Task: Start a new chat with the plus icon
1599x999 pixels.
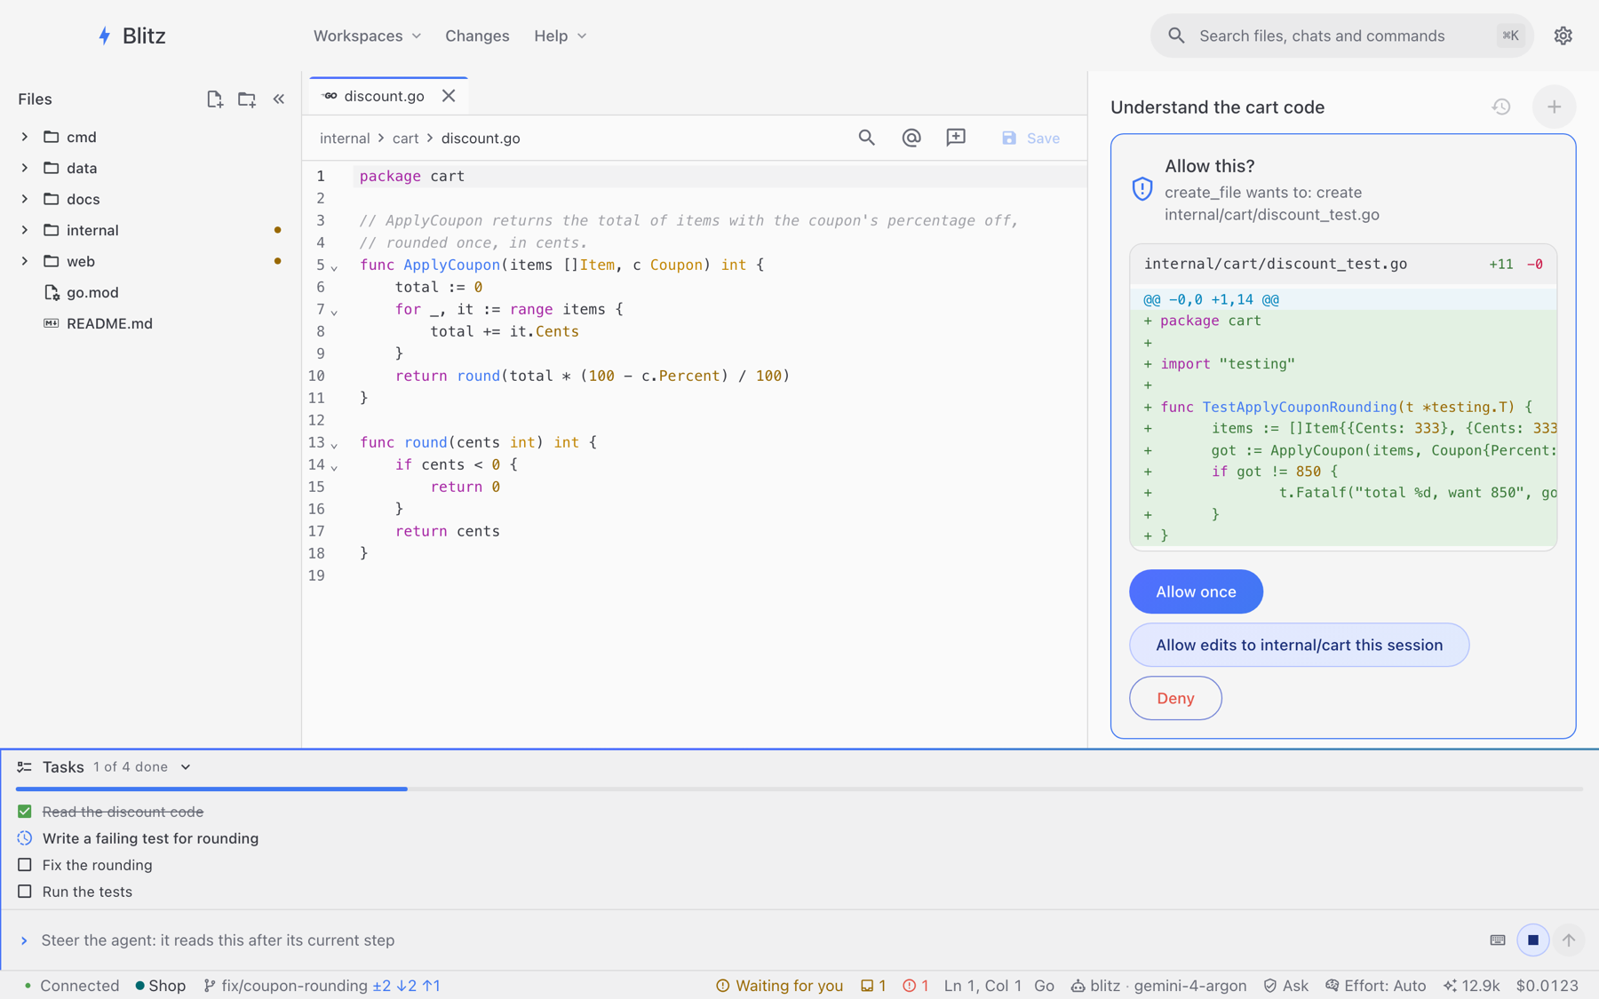Action: 1554,107
